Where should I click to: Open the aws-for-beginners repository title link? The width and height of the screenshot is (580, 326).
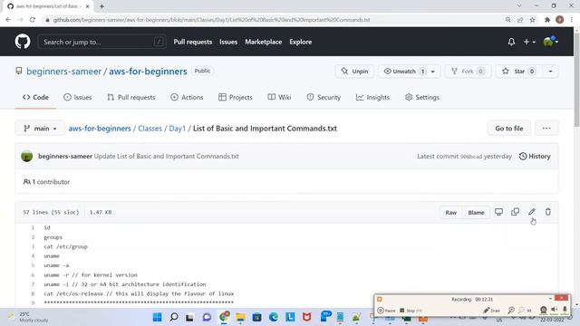click(x=148, y=72)
